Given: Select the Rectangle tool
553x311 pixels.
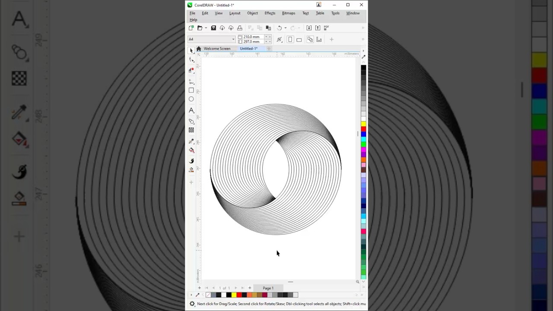Looking at the screenshot, I should click(191, 90).
